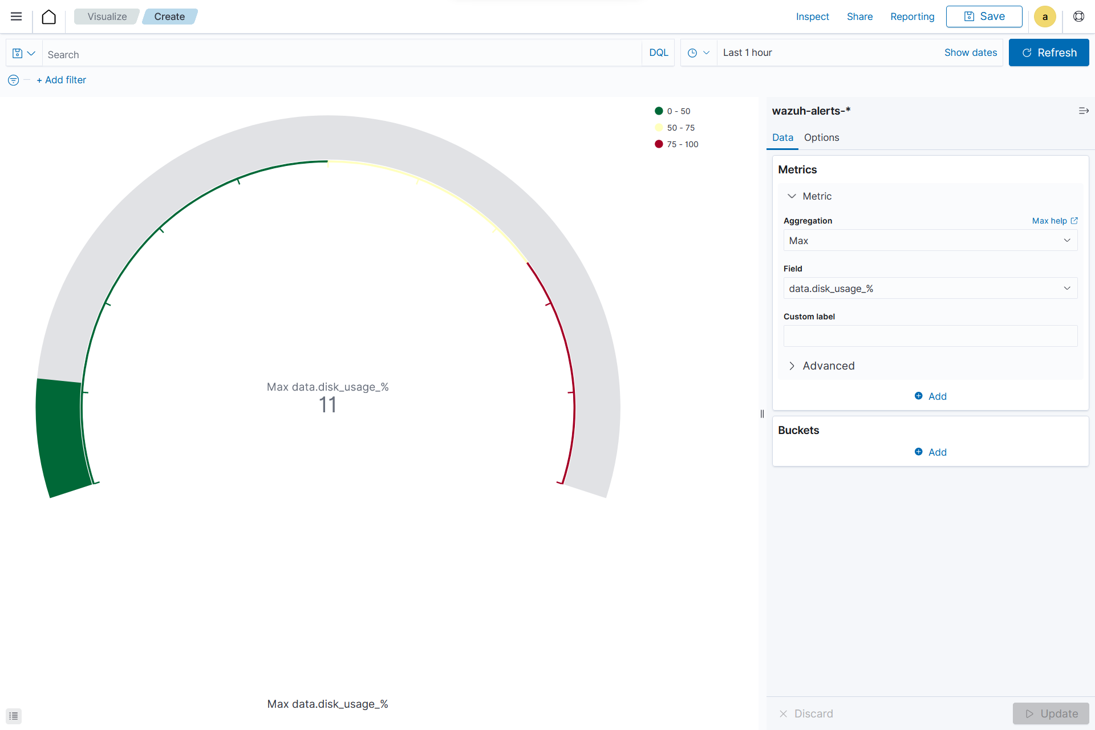
Task: Click the Custom label input field
Action: [x=930, y=336]
